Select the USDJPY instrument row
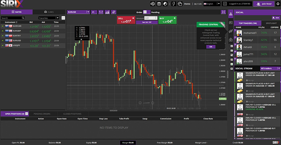This screenshot has height=145, width=281. click(x=33, y=46)
